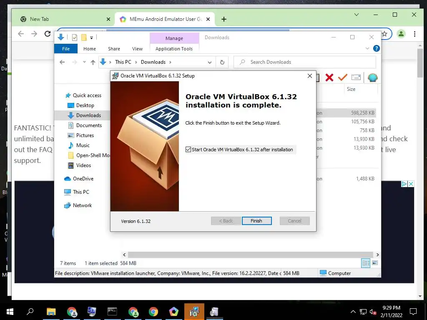Open File Explorer from the taskbar
This screenshot has height=320, width=427.
[x=51, y=312]
